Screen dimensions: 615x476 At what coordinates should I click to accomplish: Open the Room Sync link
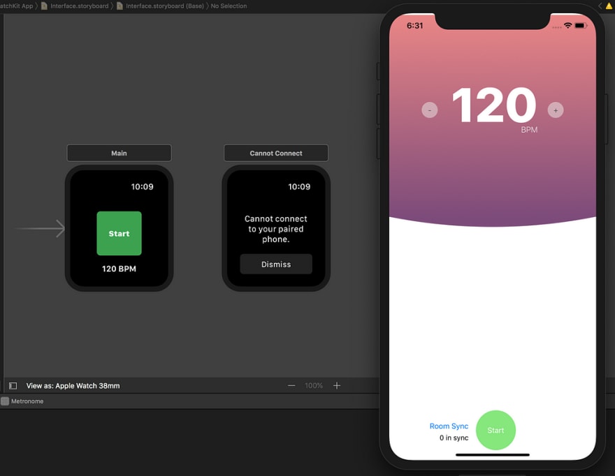(x=449, y=426)
